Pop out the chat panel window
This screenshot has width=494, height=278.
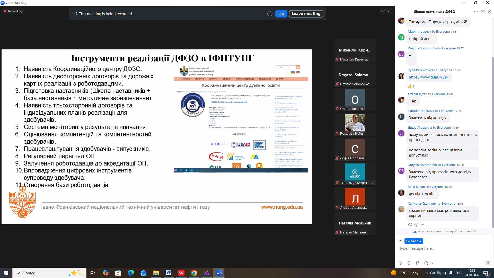pos(483,12)
